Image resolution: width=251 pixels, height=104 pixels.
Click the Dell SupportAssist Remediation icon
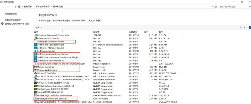(35, 54)
